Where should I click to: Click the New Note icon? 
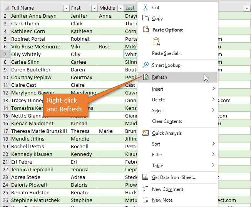(145, 200)
